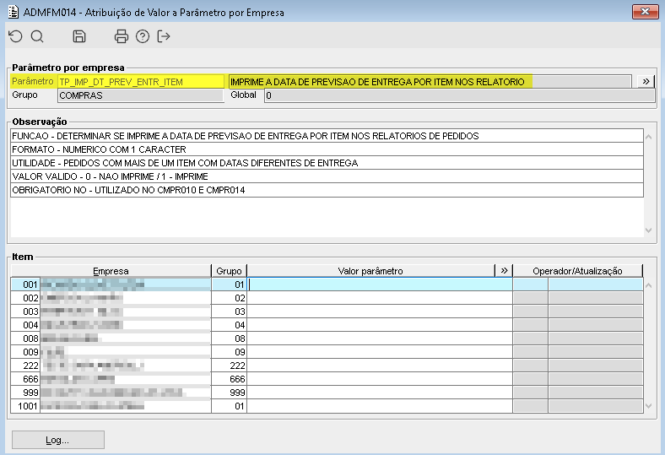This screenshot has width=665, height=455.
Task: Click the Global field showing 0
Action: click(460, 95)
